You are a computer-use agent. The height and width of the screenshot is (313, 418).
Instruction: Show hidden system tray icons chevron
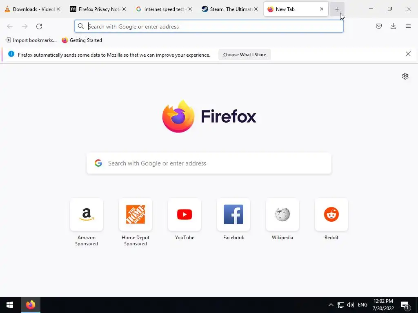point(331,305)
